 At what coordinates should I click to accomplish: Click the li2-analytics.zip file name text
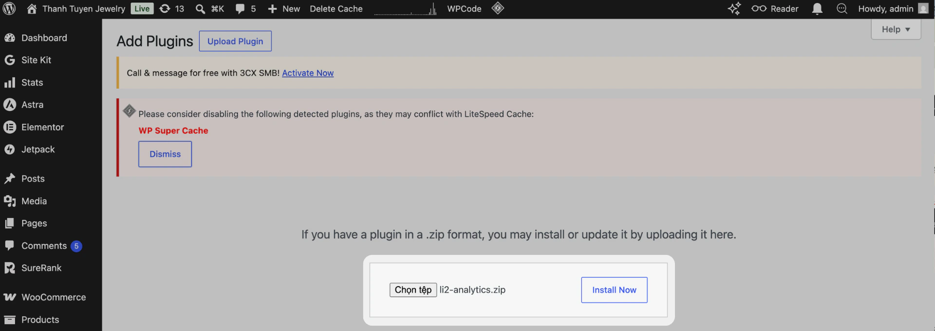tap(472, 290)
